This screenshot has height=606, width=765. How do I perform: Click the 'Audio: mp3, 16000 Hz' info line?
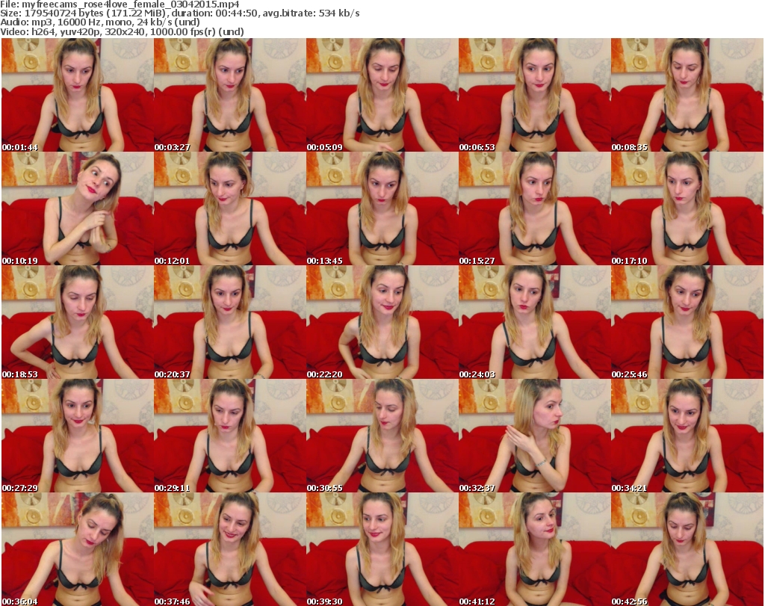click(100, 22)
